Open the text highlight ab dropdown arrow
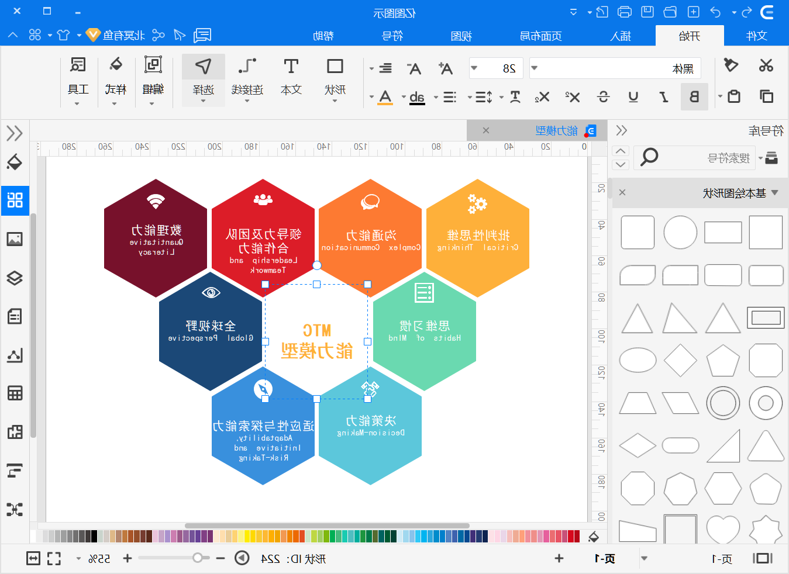The height and width of the screenshot is (574, 789). [x=403, y=97]
